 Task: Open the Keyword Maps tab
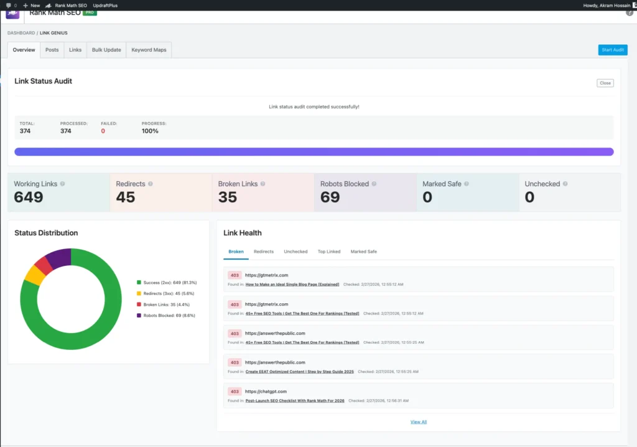pyautogui.click(x=149, y=50)
